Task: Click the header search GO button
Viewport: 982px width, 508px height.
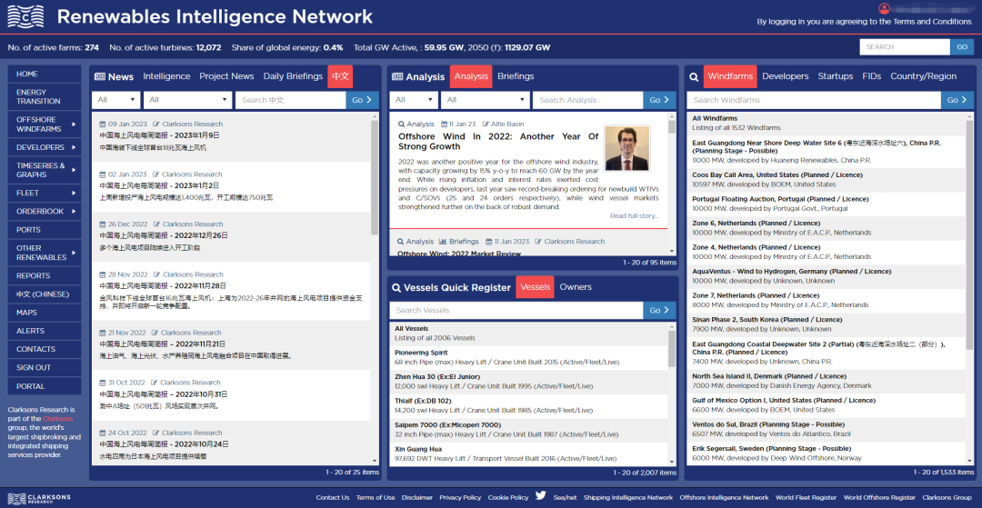Action: point(962,47)
